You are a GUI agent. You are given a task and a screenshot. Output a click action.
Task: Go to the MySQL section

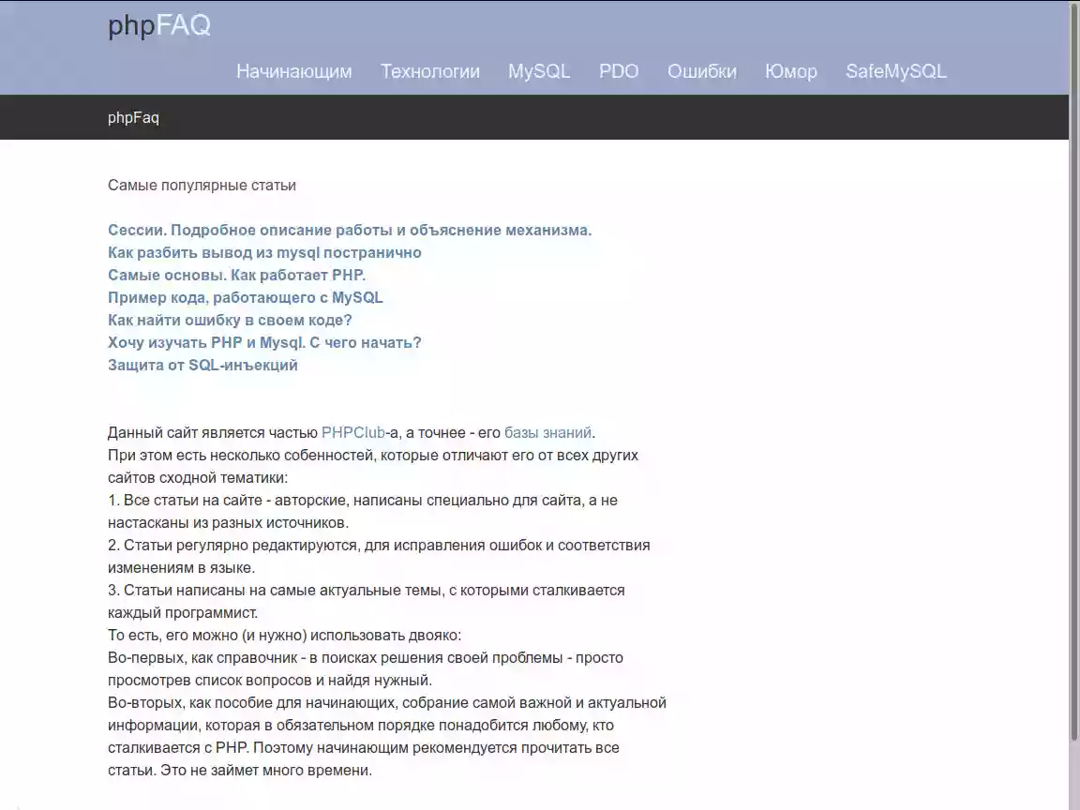click(x=539, y=71)
